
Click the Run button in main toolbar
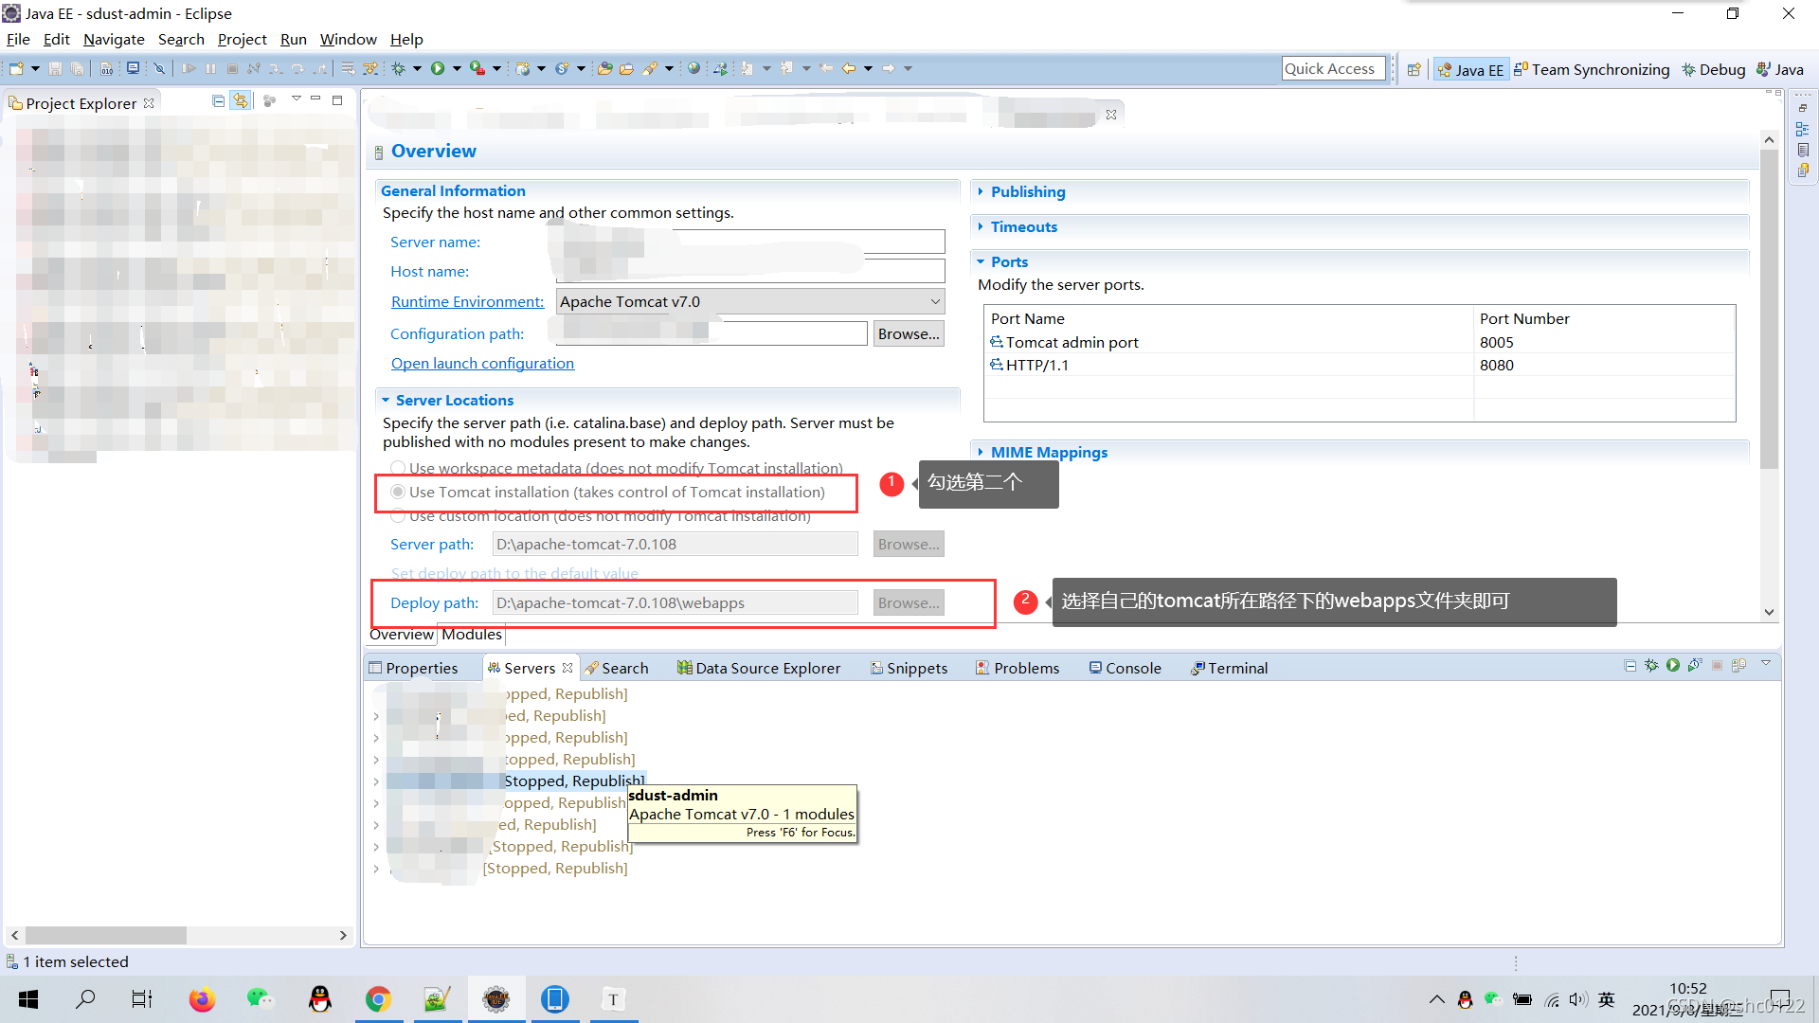(x=438, y=68)
